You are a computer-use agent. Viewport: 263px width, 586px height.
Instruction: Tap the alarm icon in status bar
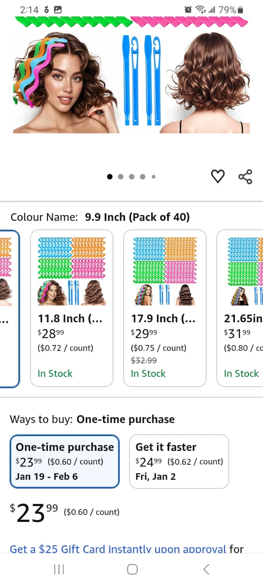188,10
